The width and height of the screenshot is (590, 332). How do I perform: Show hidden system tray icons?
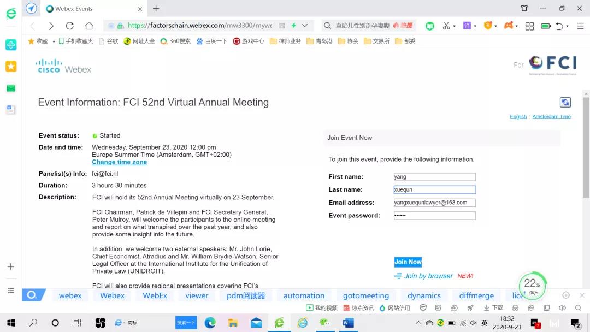[418, 323]
